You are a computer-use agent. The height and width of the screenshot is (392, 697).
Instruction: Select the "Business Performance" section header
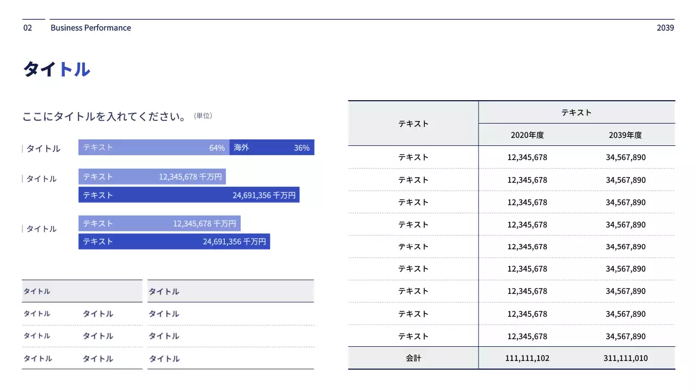click(x=90, y=28)
